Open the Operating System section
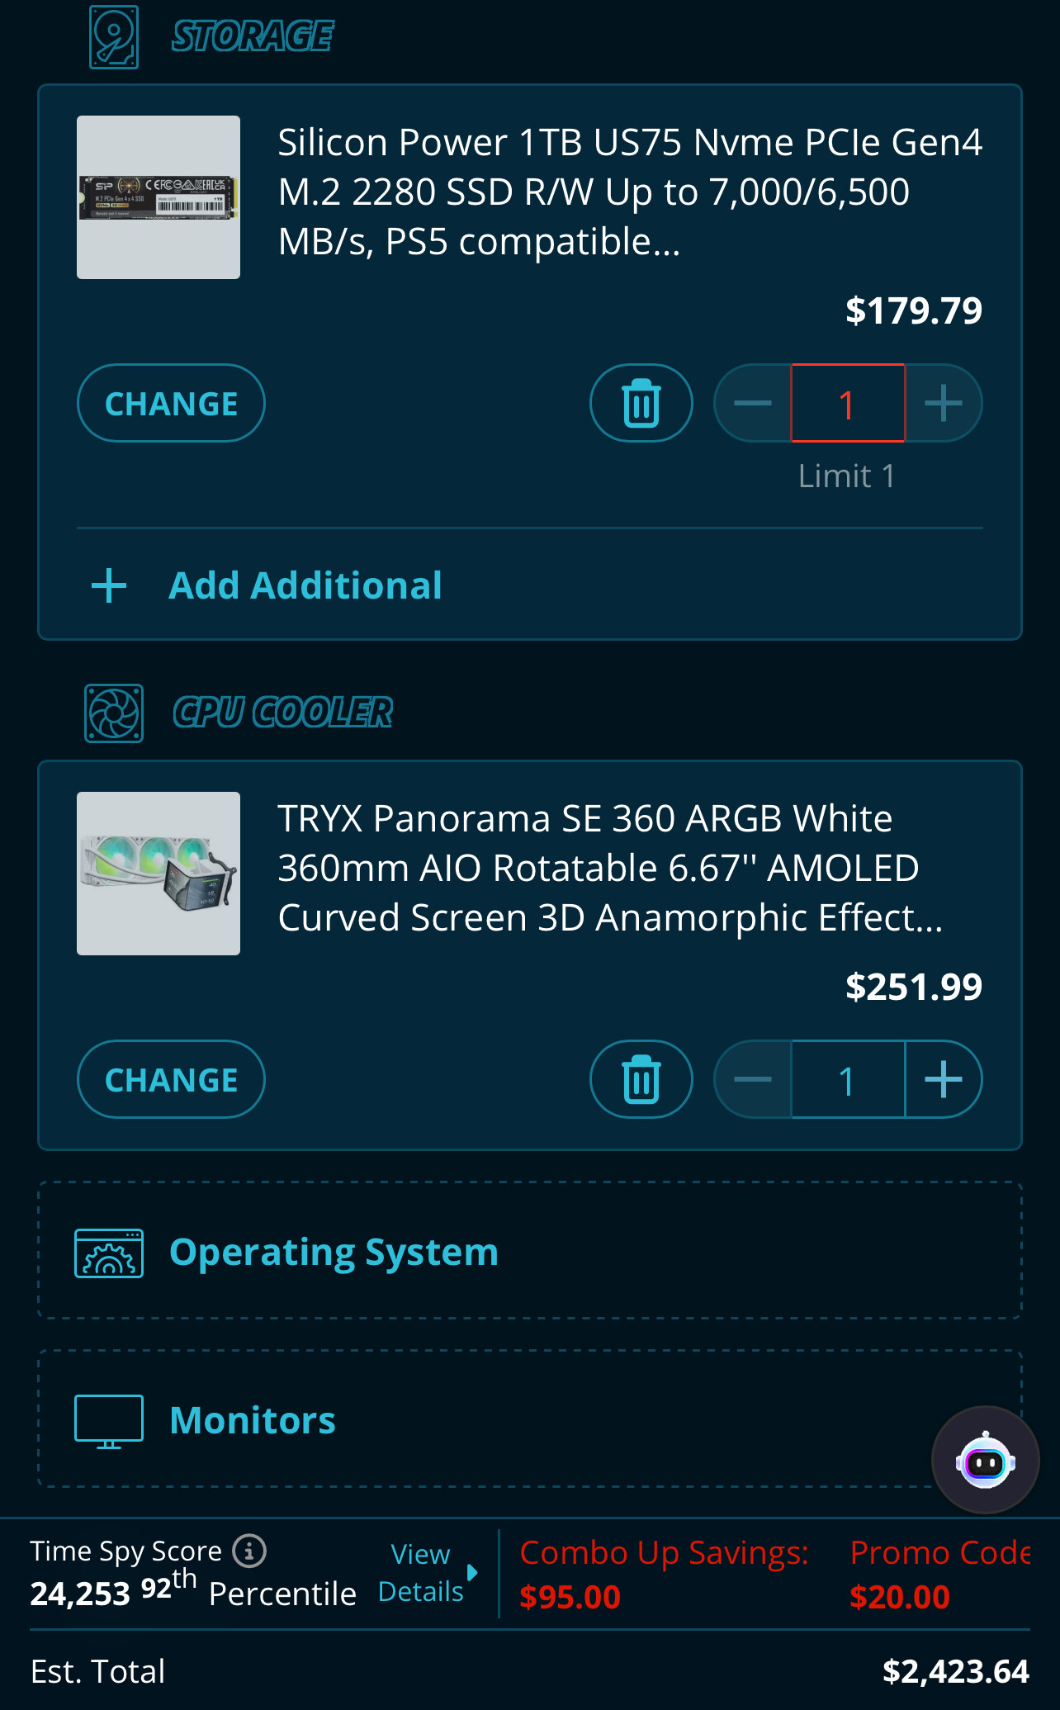 [334, 1252]
